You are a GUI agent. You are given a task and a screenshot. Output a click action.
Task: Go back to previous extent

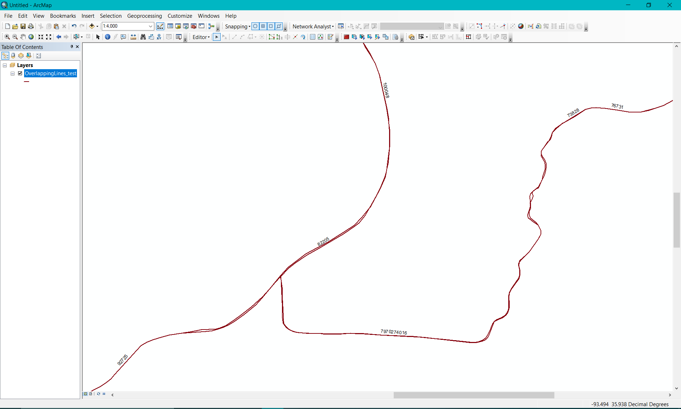coord(59,37)
